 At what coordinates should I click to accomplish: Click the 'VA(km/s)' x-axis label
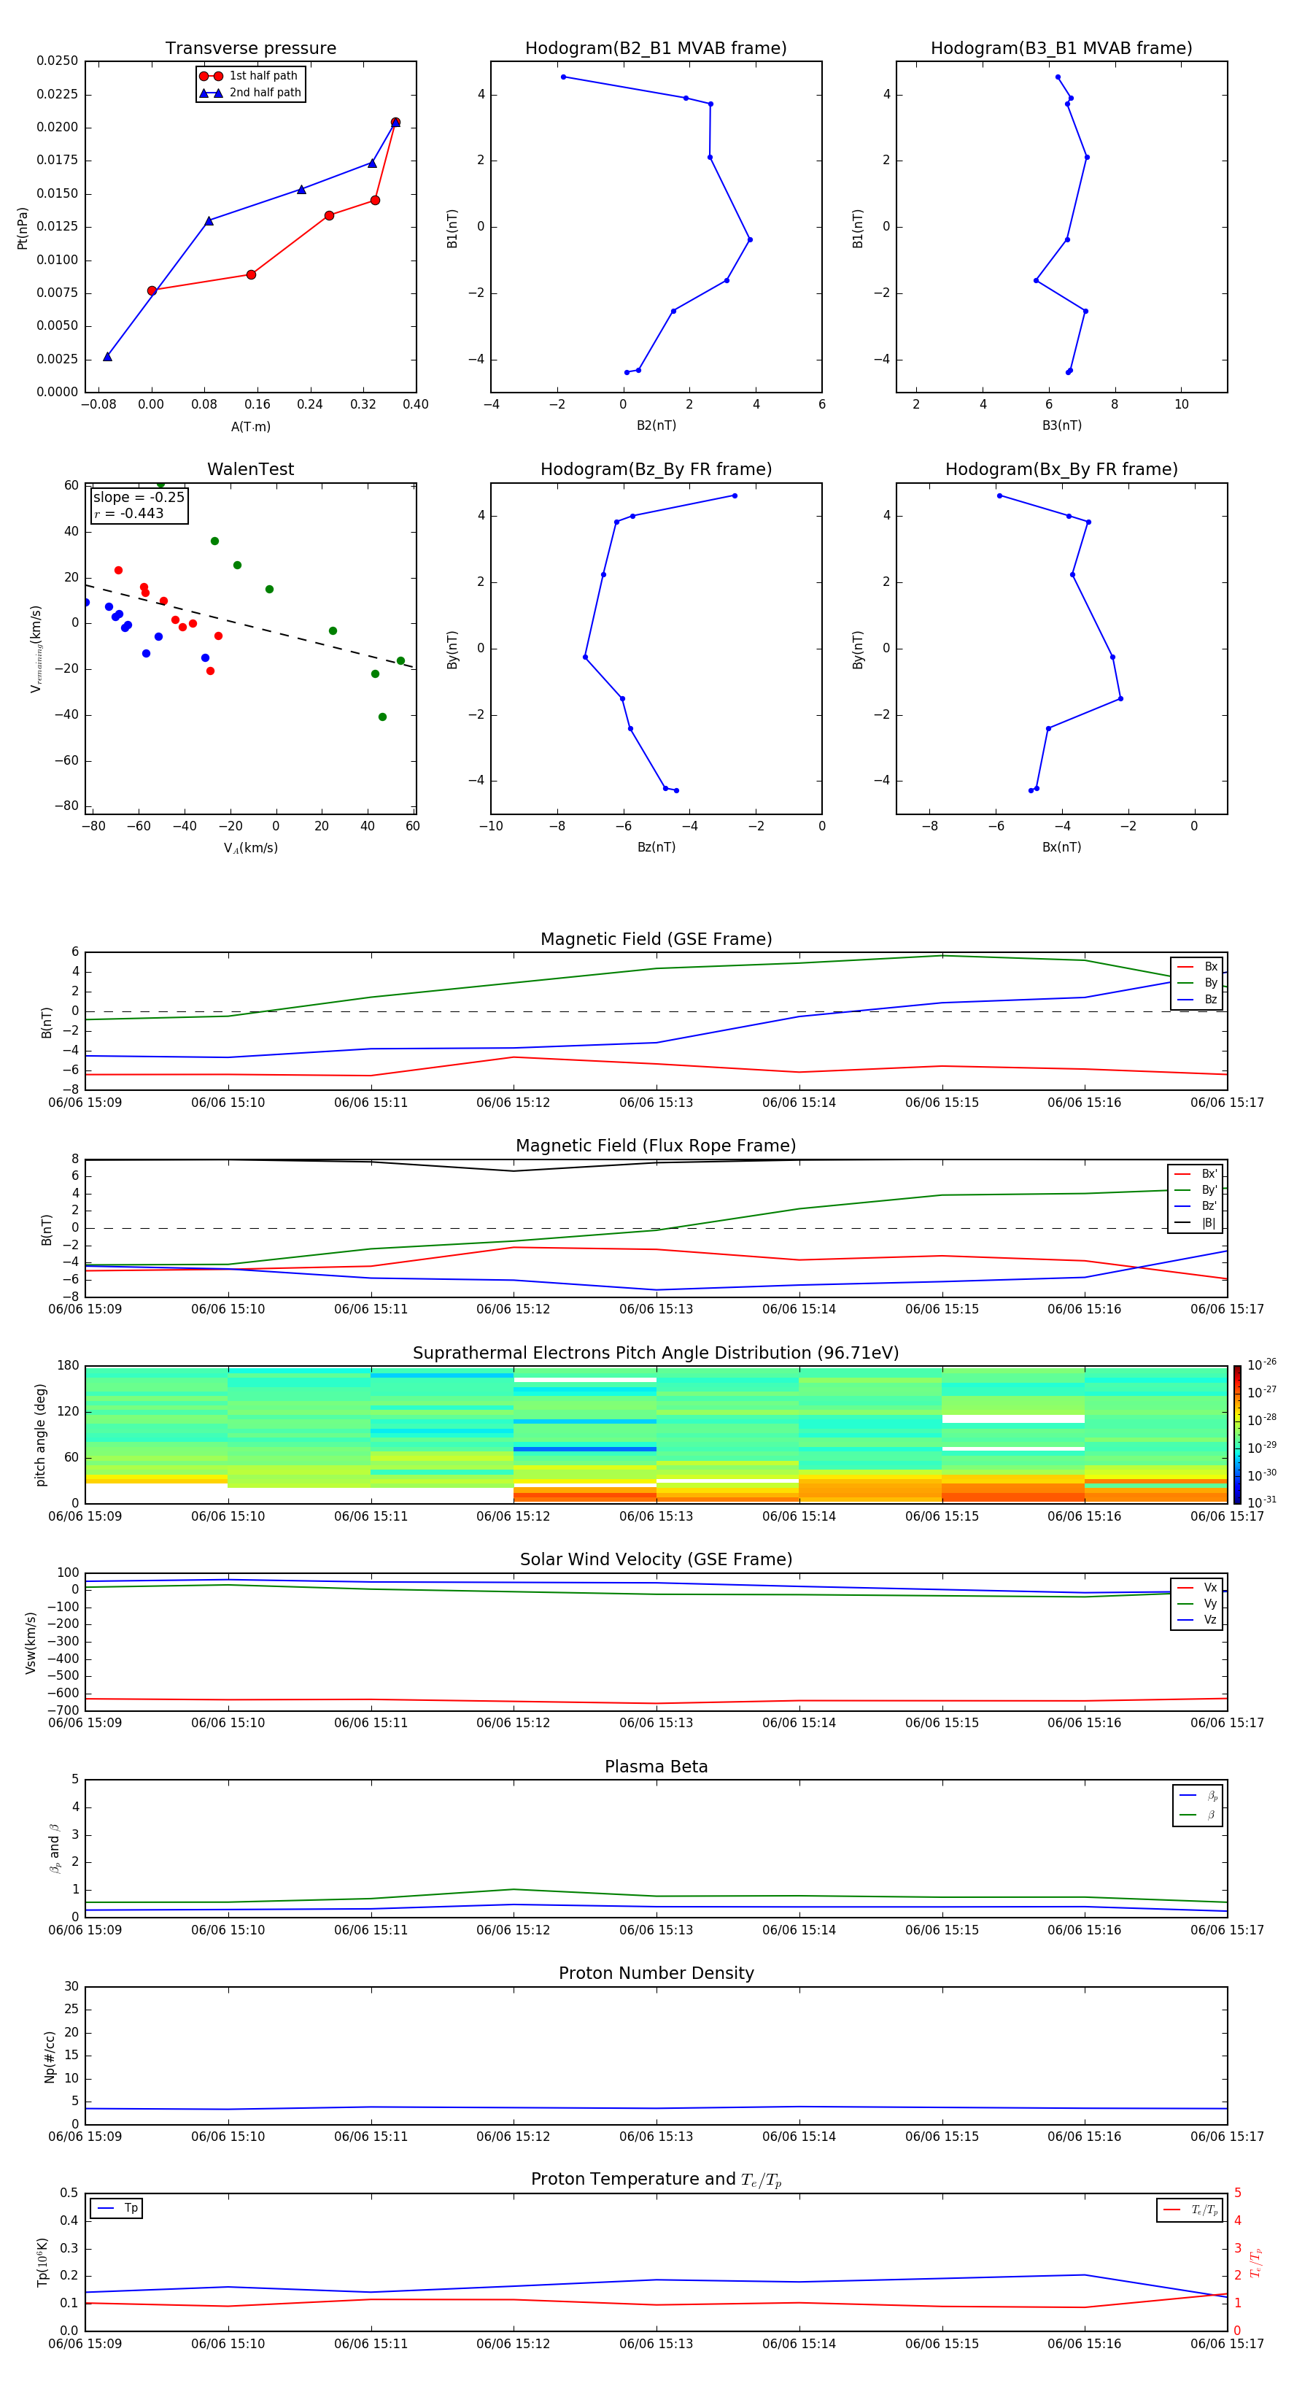(250, 848)
